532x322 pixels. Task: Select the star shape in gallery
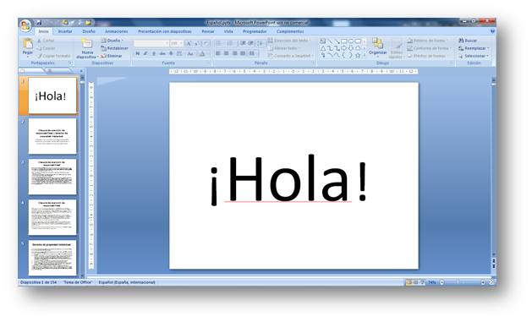pos(358,55)
